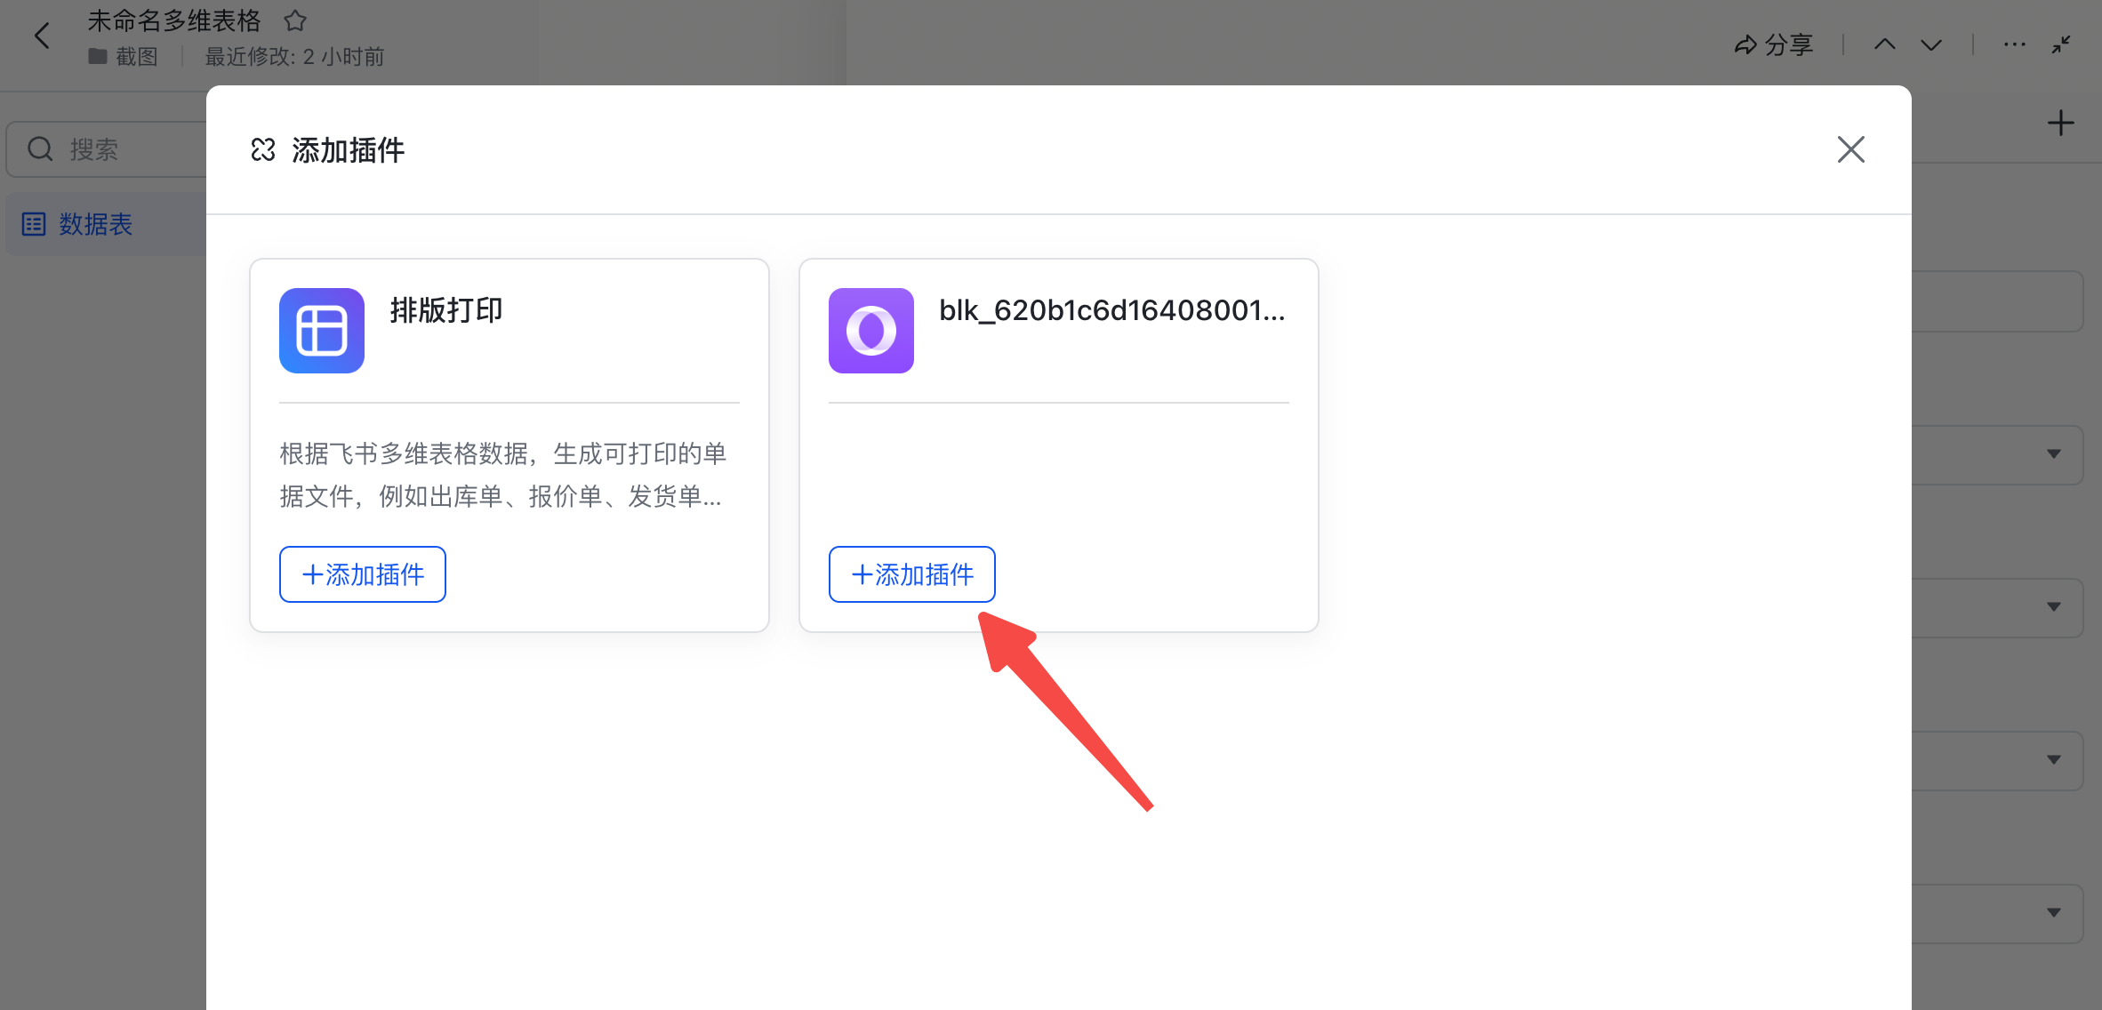
Task: Click the purple blk_620b1c6d plugin icon
Action: click(x=870, y=331)
